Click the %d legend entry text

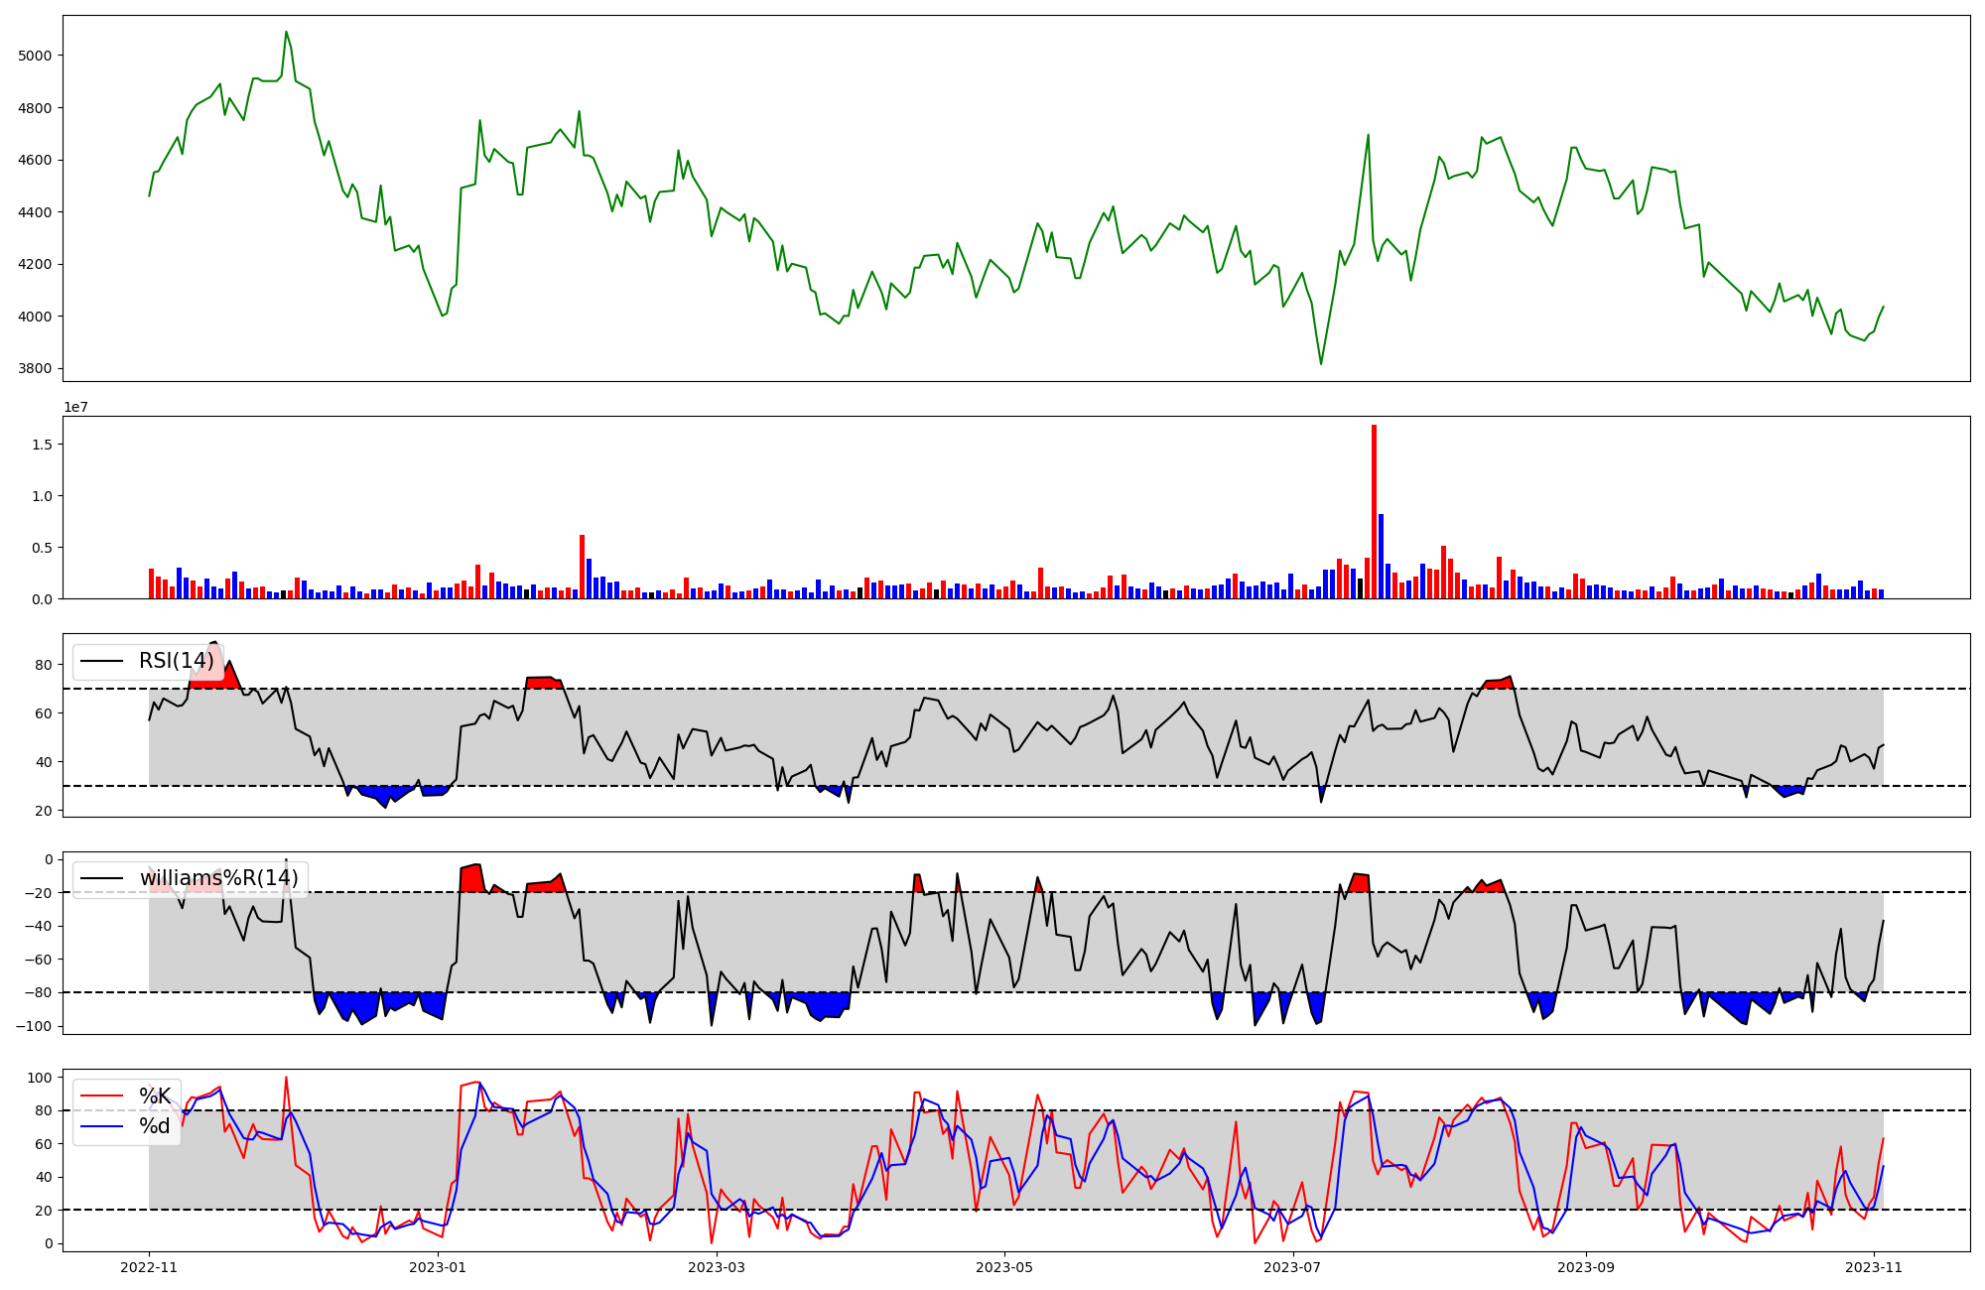coord(155,1126)
